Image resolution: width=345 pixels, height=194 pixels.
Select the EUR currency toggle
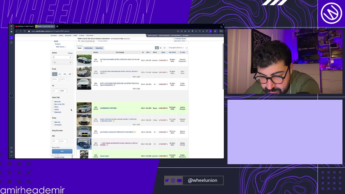[x=65, y=74]
